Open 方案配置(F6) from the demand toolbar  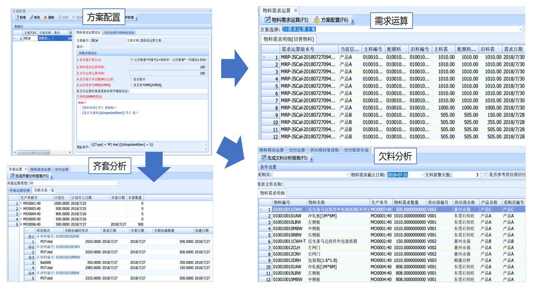331,20
